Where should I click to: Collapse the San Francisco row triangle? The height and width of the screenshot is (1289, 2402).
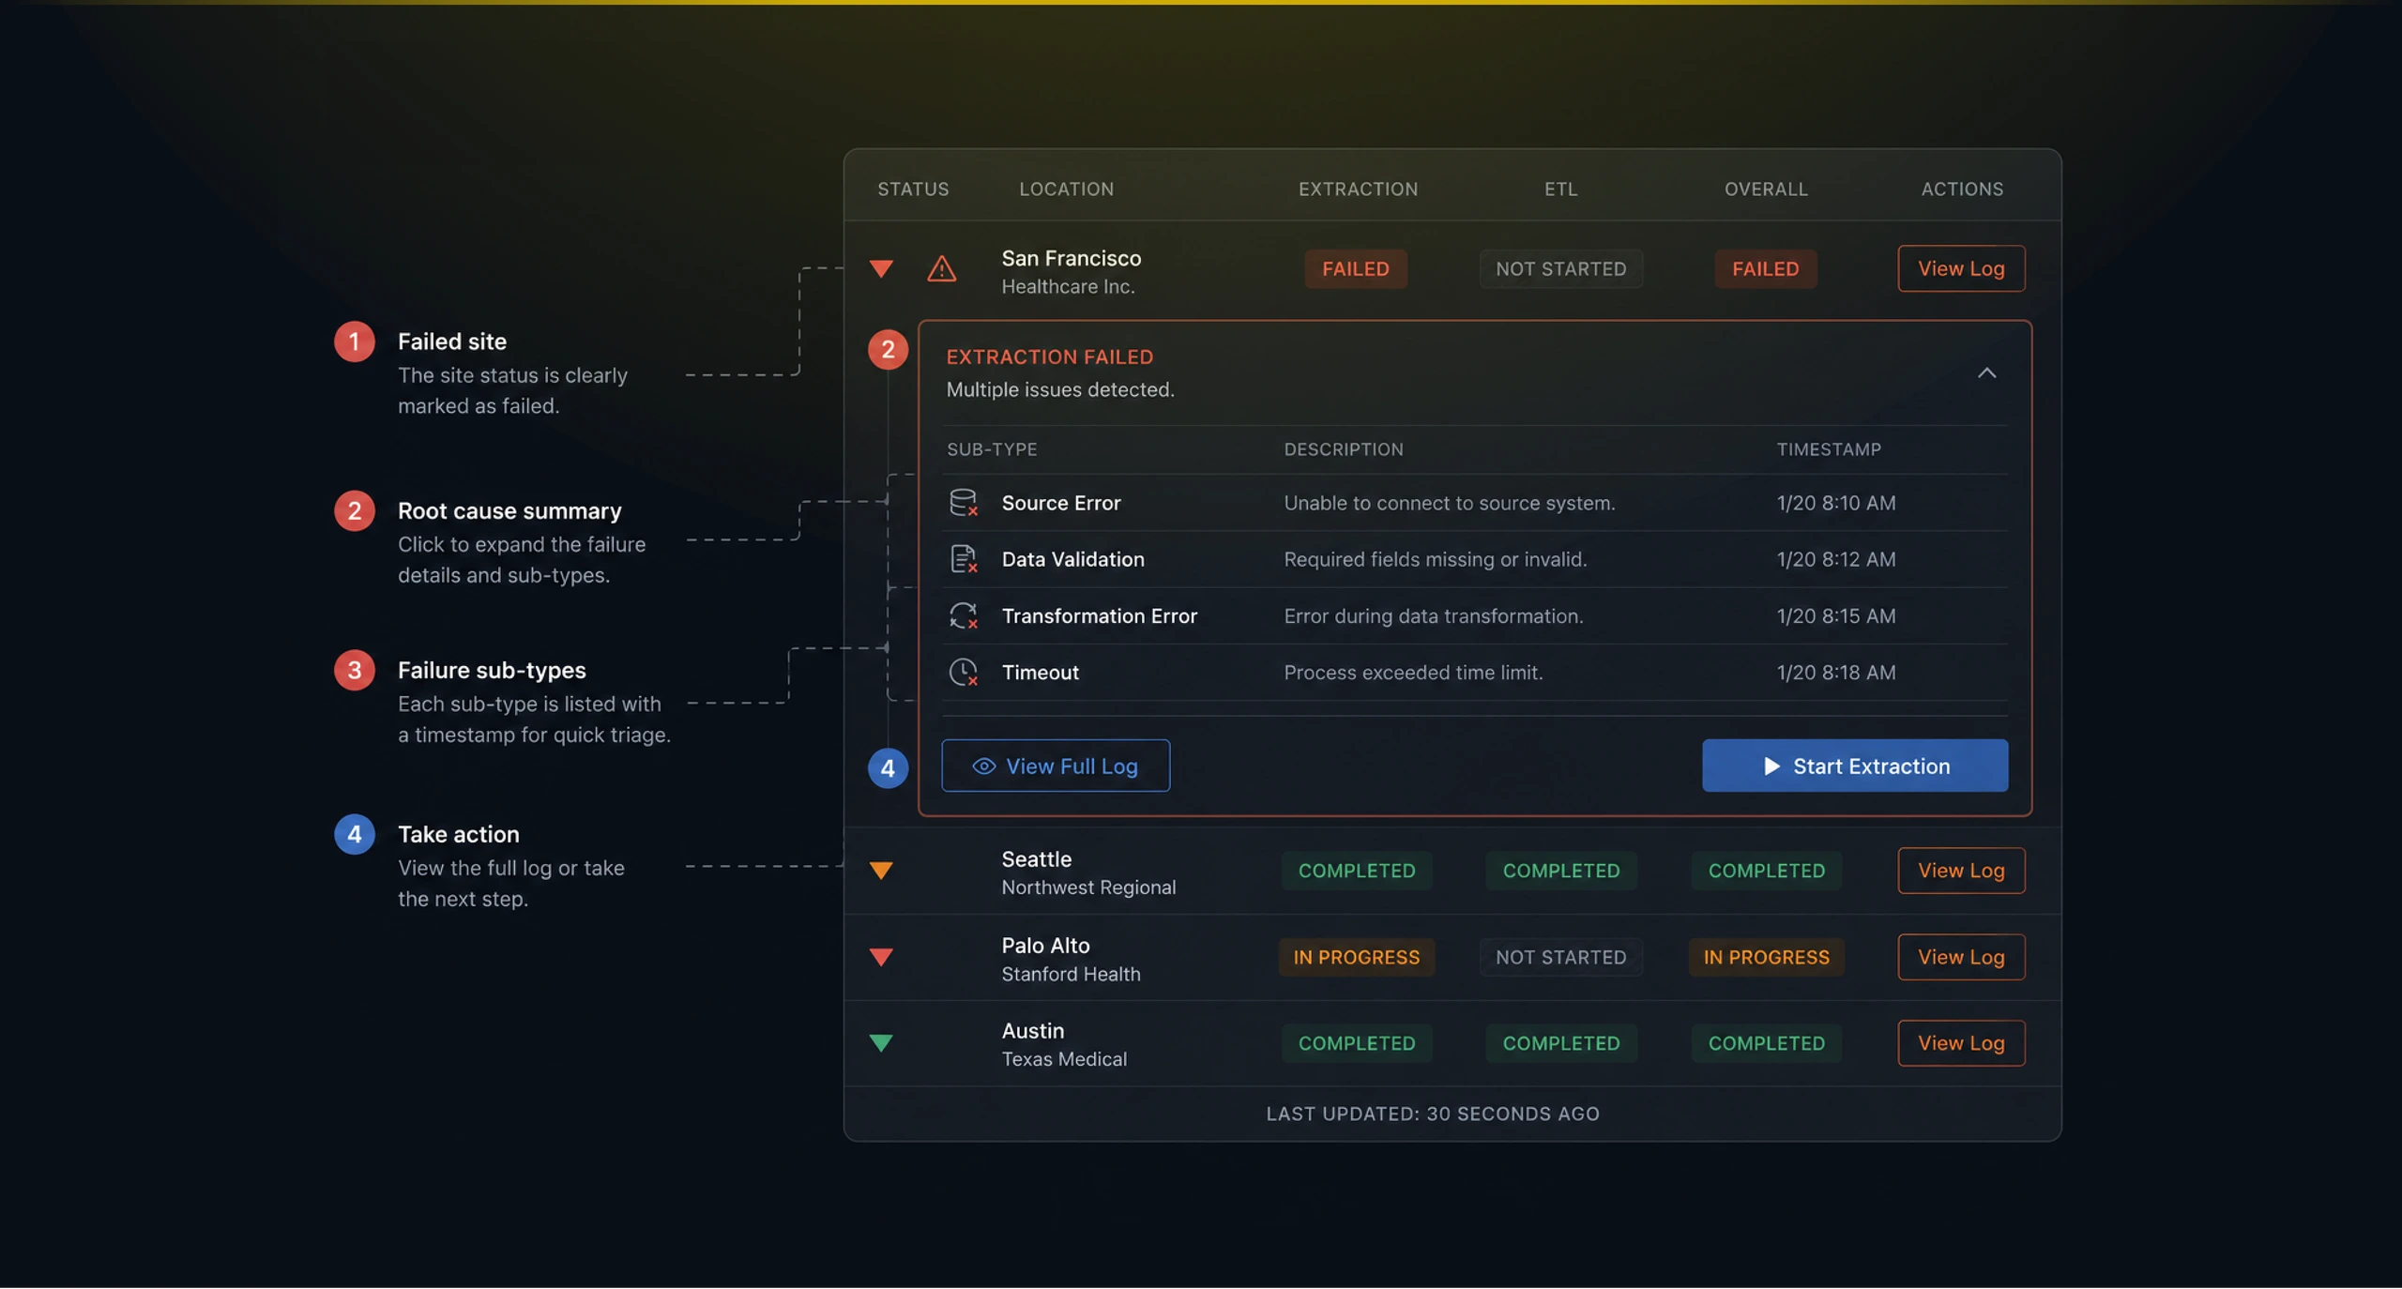coord(881,269)
